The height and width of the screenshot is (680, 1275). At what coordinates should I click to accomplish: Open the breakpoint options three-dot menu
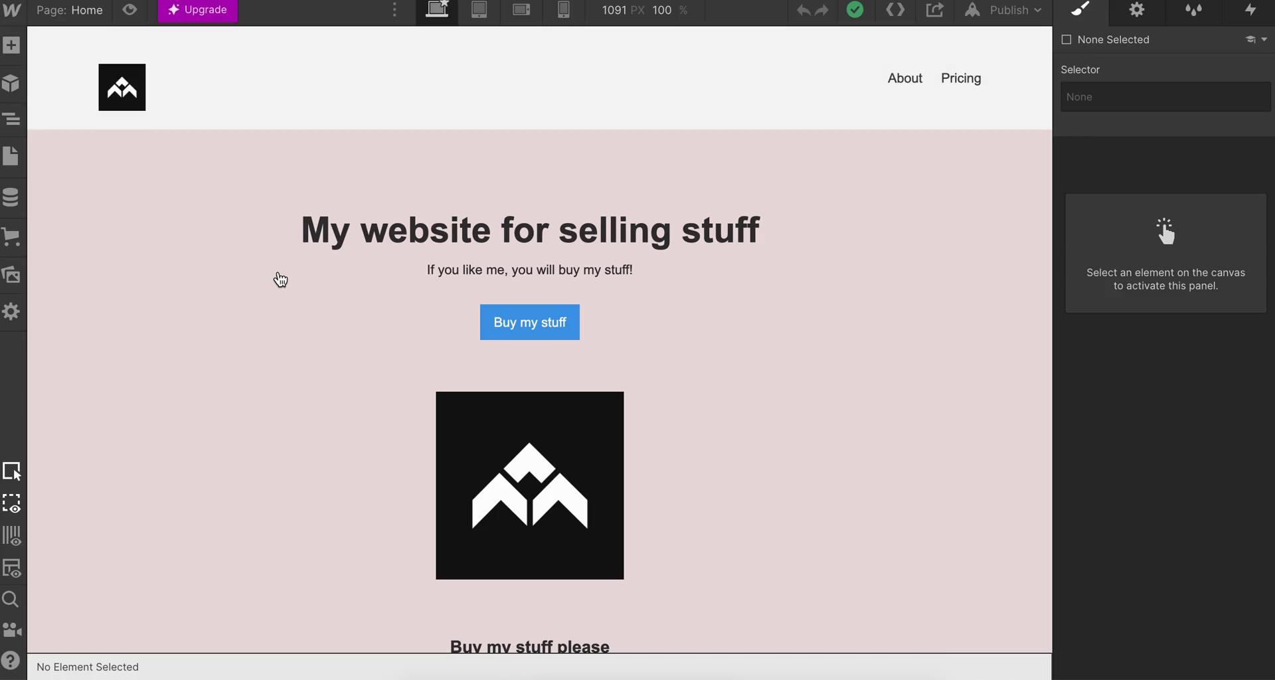(394, 10)
